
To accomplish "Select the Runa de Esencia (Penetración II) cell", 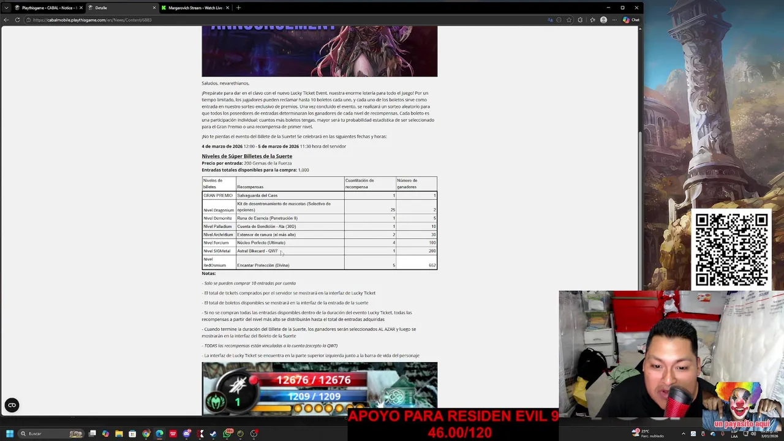I will (x=290, y=218).
